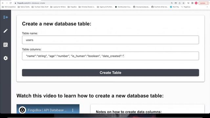Click the zoom magnifier in the address bar

pos(172,3)
